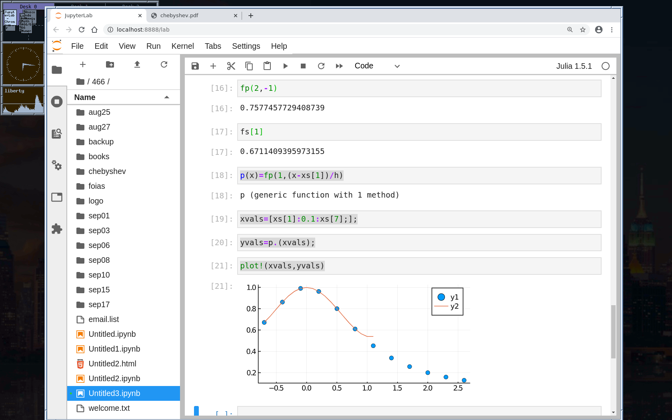Refresh the file browser list

pyautogui.click(x=164, y=64)
